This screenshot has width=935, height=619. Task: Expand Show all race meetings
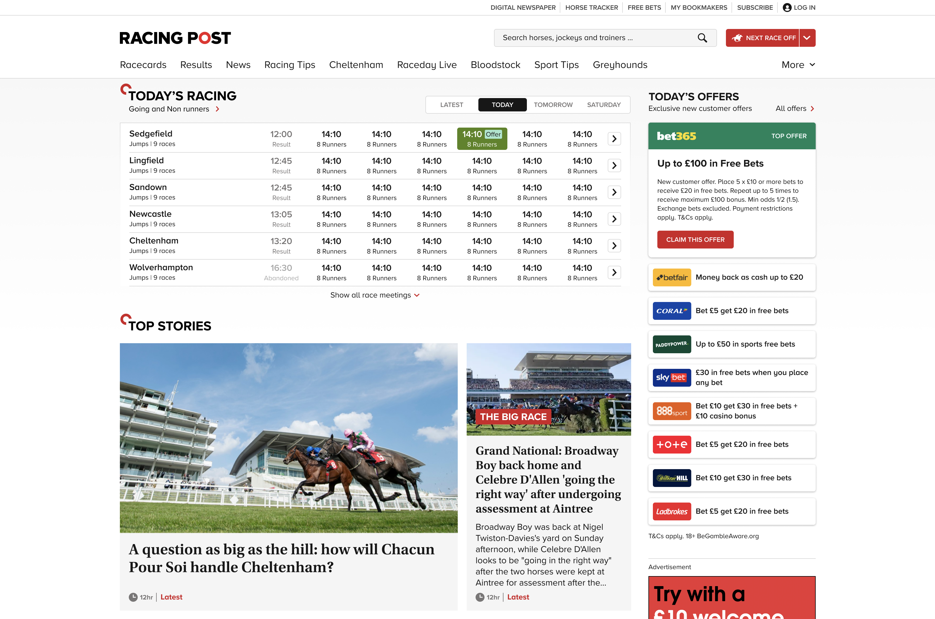point(374,295)
